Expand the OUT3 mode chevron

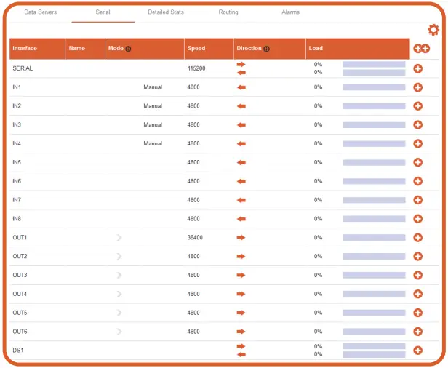click(119, 276)
